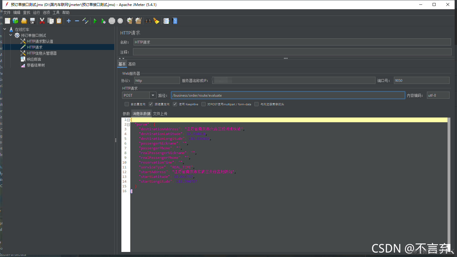
Task: Click the Copy icon in toolbar
Action: click(51, 21)
